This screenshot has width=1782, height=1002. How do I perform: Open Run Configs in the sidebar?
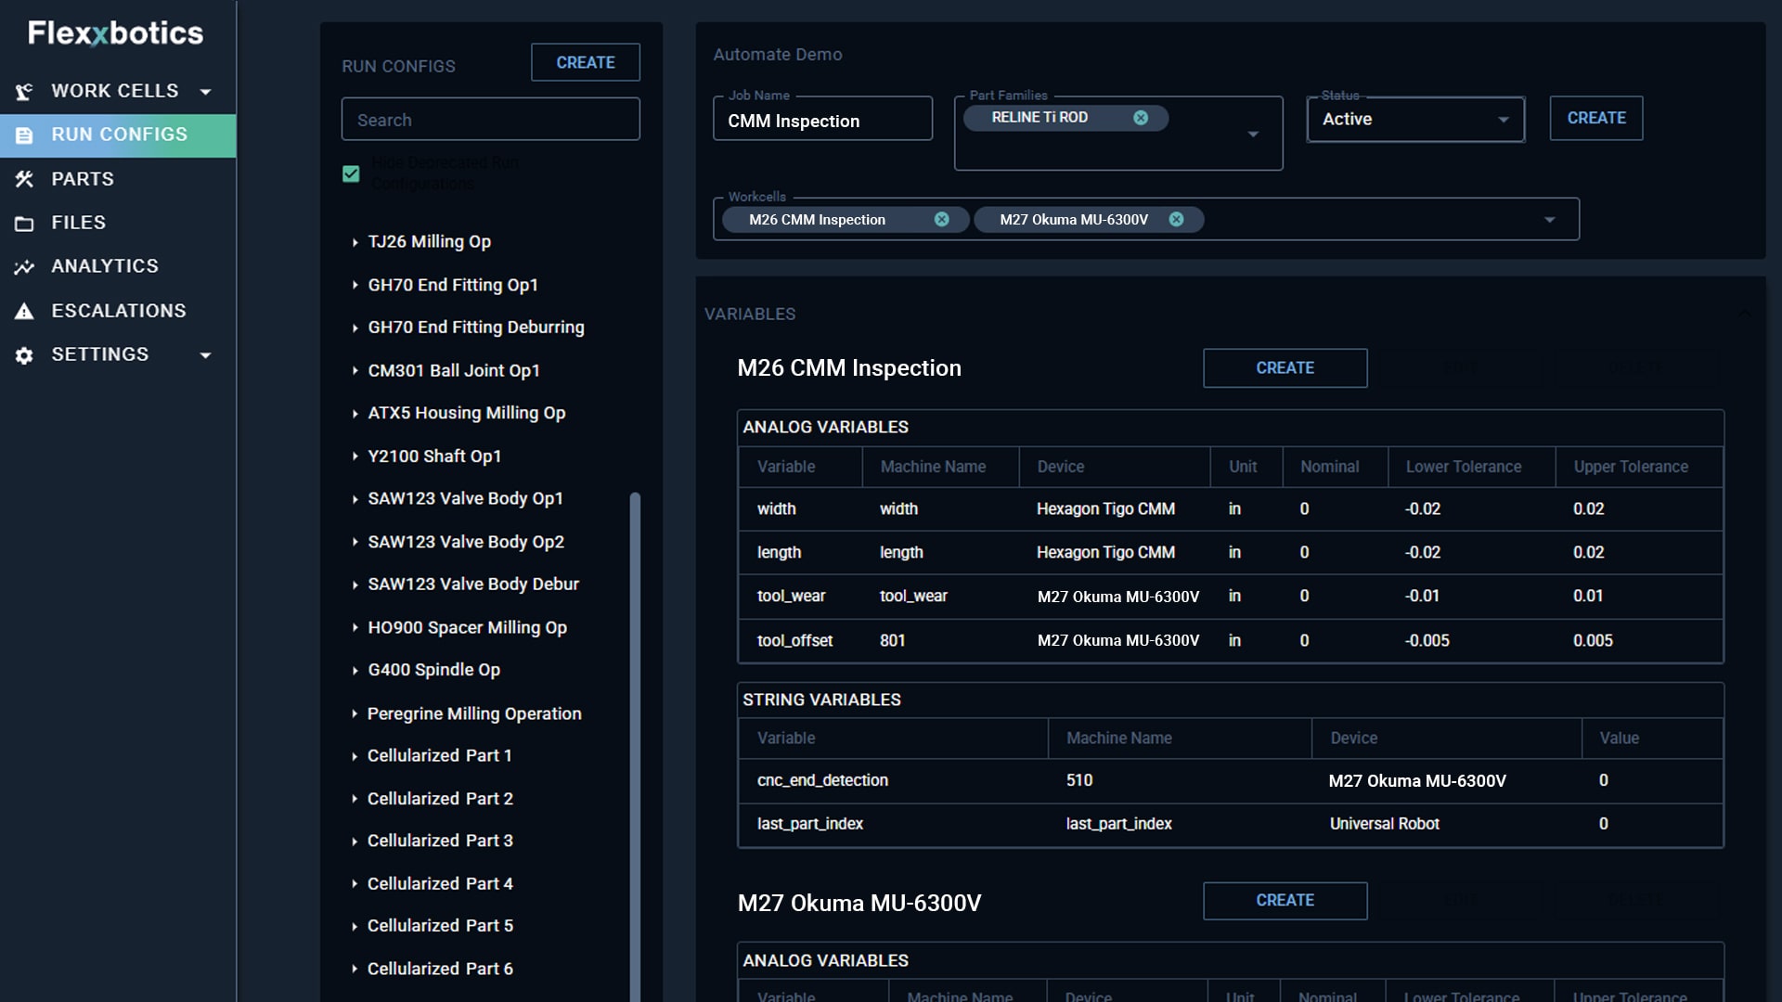pyautogui.click(x=118, y=135)
